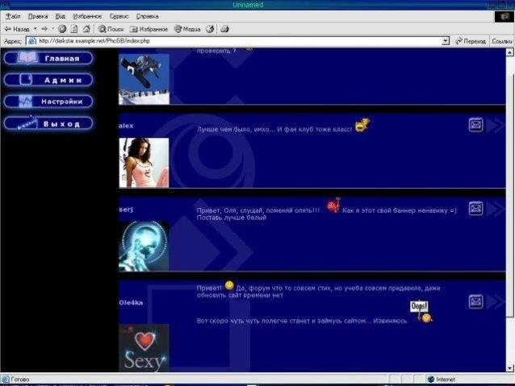The height and width of the screenshot is (386, 515).
Task: Click the double-arrow icon in serj's post
Action: (x=496, y=209)
